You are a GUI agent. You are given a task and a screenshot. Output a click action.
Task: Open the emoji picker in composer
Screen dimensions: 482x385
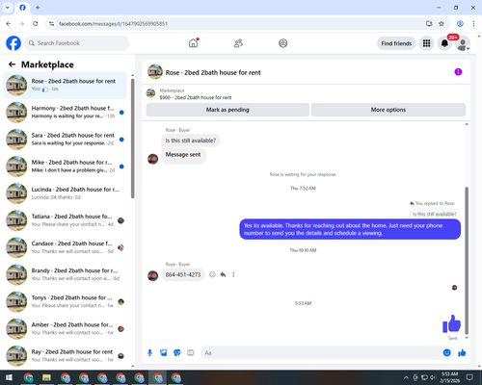447,353
